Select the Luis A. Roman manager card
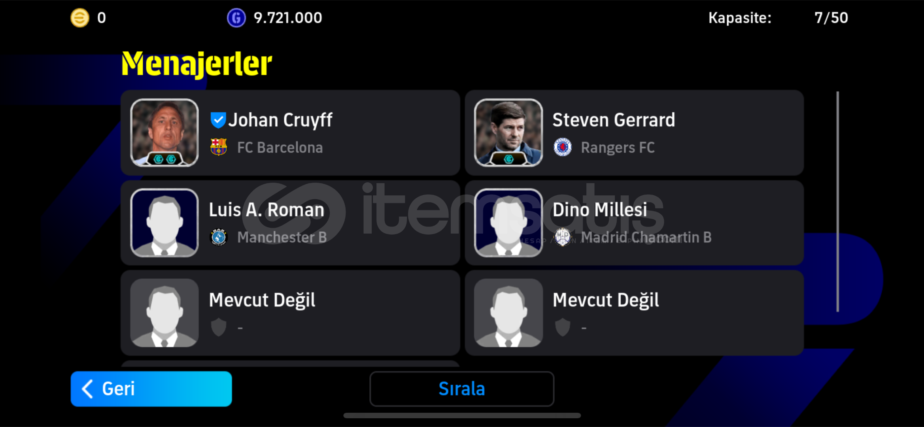 click(x=290, y=223)
